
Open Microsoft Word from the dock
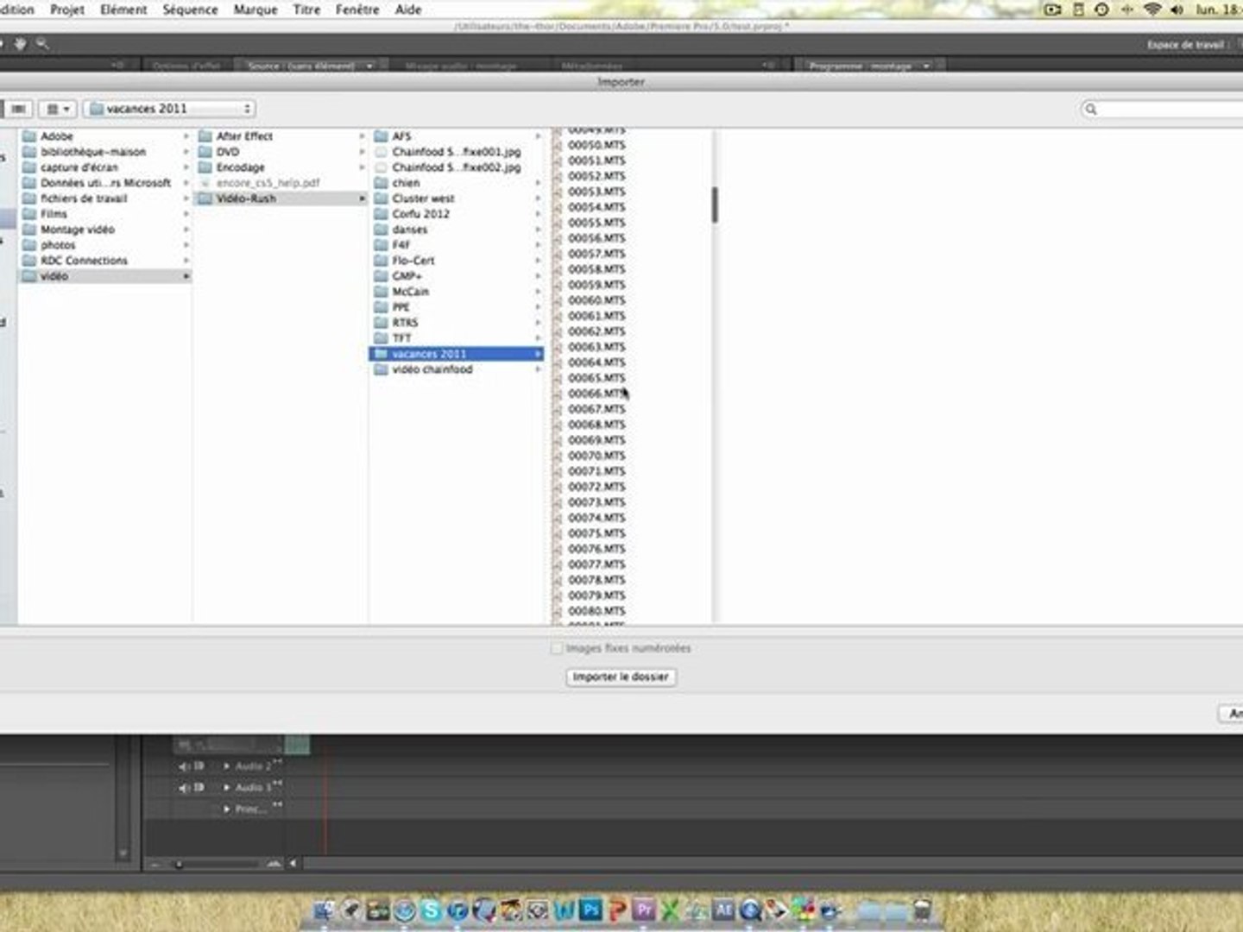pyautogui.click(x=565, y=910)
